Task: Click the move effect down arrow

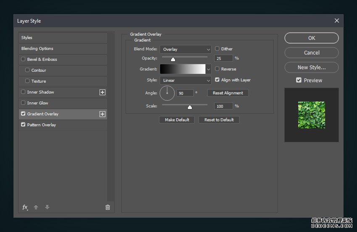Action: [x=47, y=207]
